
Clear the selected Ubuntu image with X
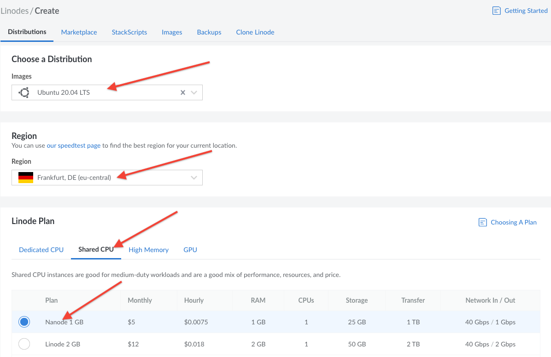pos(183,92)
